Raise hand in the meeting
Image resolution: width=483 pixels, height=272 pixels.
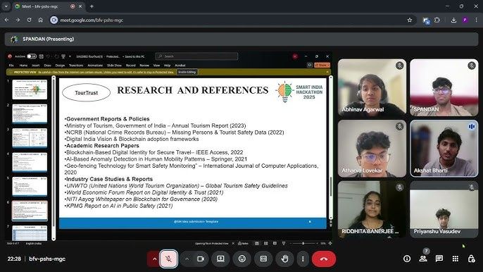point(284,259)
